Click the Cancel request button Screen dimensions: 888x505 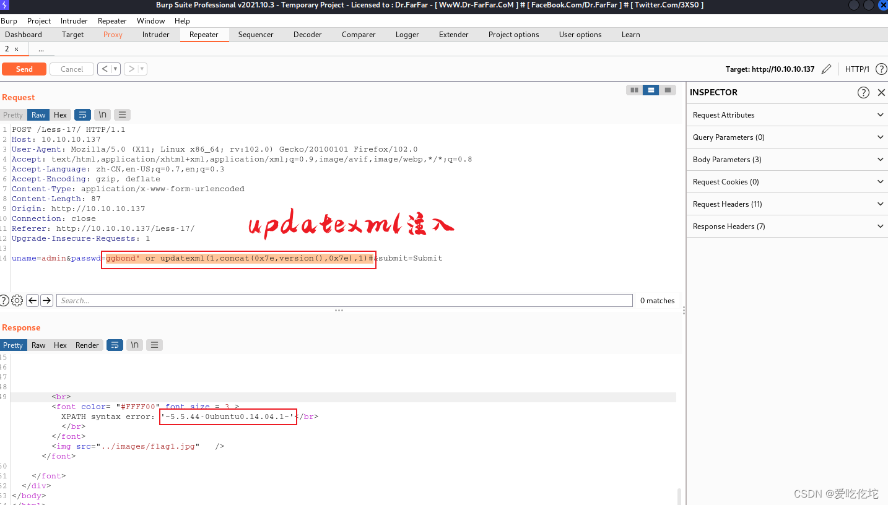point(72,69)
